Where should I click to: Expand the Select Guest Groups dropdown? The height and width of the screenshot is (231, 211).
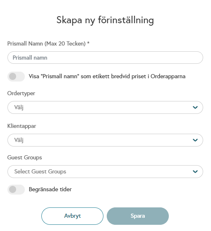105,171
